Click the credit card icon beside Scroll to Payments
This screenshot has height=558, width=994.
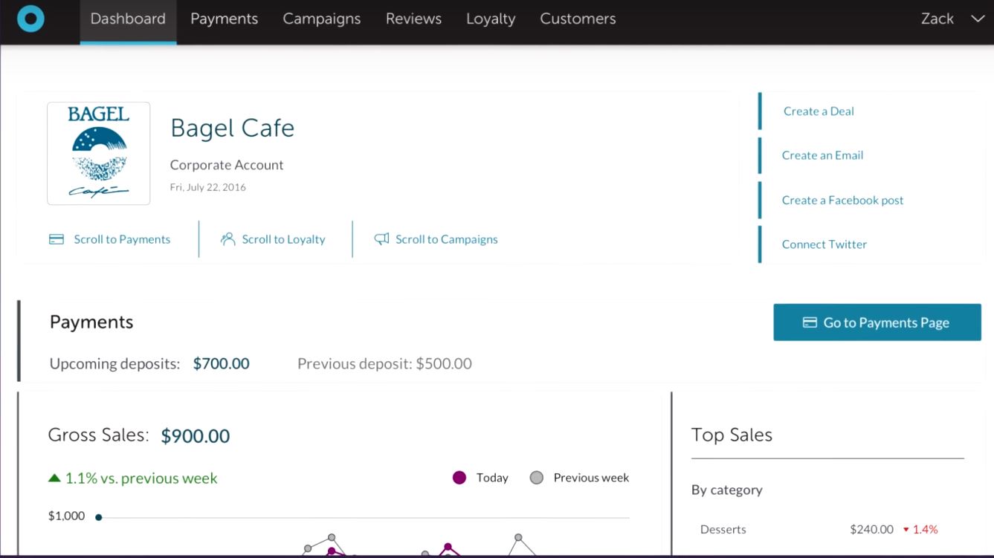57,239
